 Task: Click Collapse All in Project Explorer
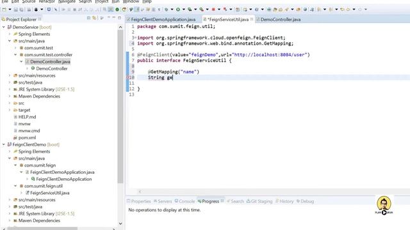click(x=88, y=18)
